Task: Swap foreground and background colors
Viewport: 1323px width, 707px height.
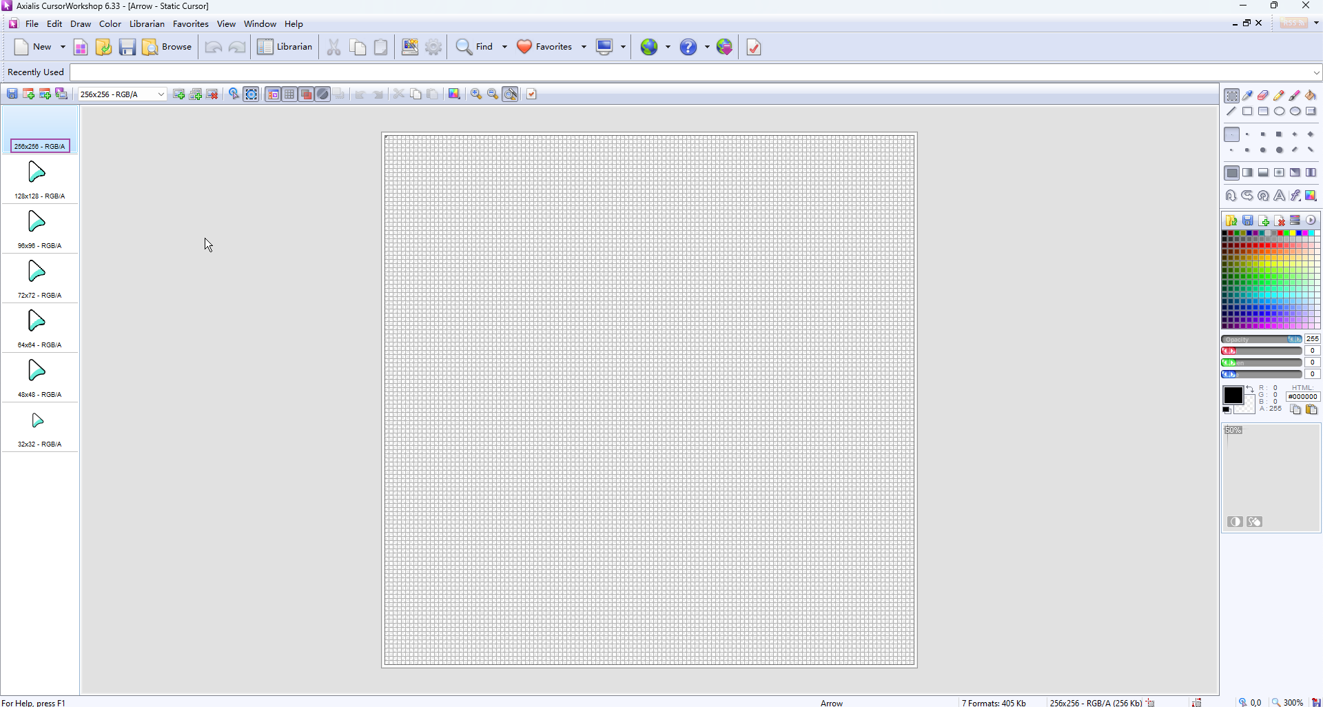Action: pos(1250,390)
